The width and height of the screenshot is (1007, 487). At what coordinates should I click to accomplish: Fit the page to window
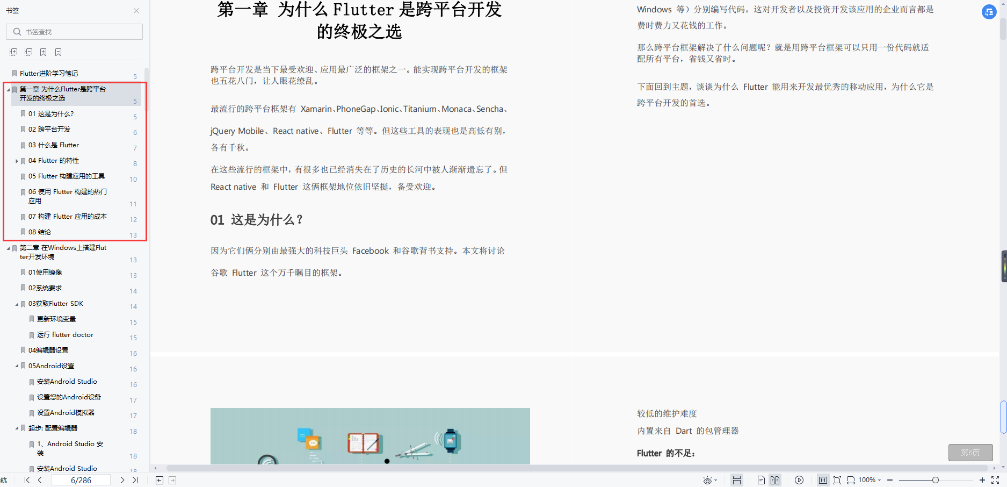point(837,480)
